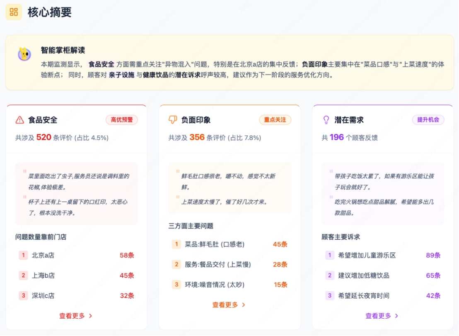This screenshot has width=459, height=336.
Task: Click the 高优预警 badge
Action: (121, 120)
